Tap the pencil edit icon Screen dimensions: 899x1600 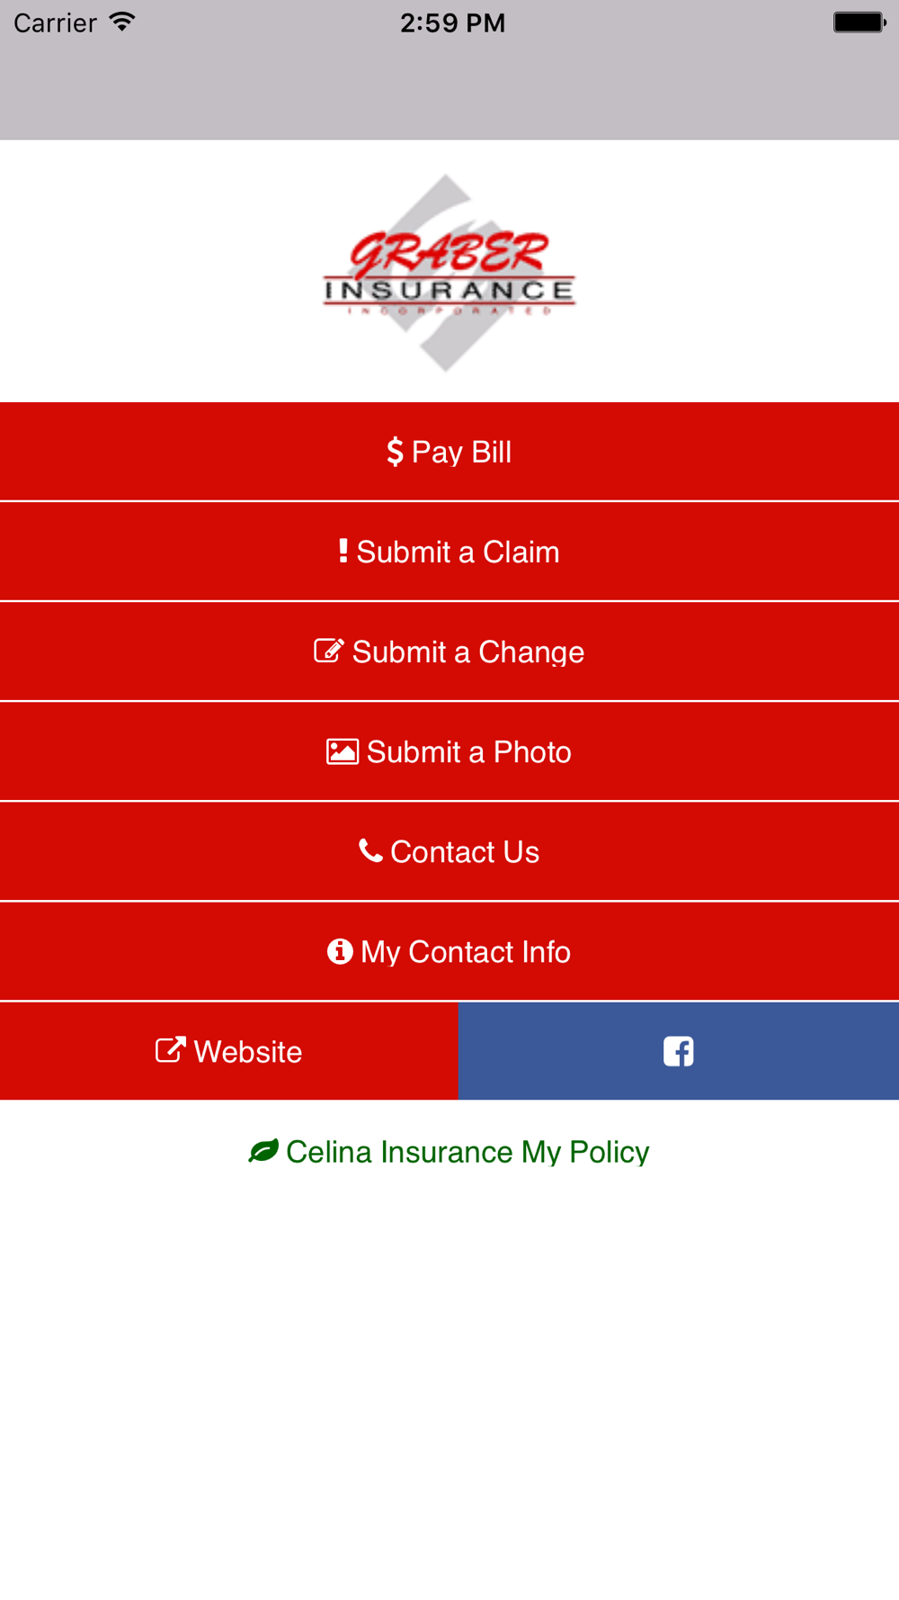tap(328, 651)
